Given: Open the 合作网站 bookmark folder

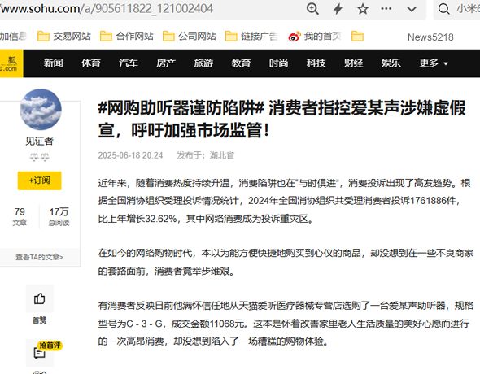Looking at the screenshot, I should [x=127, y=37].
